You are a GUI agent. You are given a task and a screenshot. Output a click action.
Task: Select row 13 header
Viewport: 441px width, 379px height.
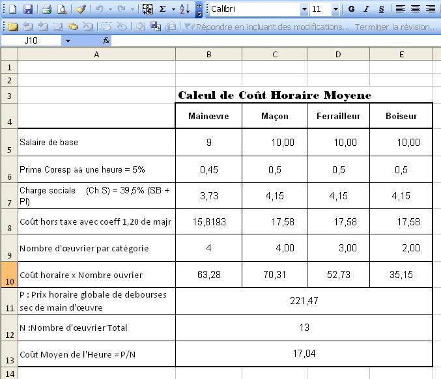pyautogui.click(x=10, y=354)
